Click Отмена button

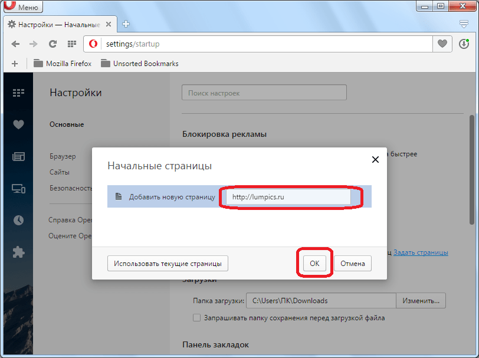tap(353, 263)
